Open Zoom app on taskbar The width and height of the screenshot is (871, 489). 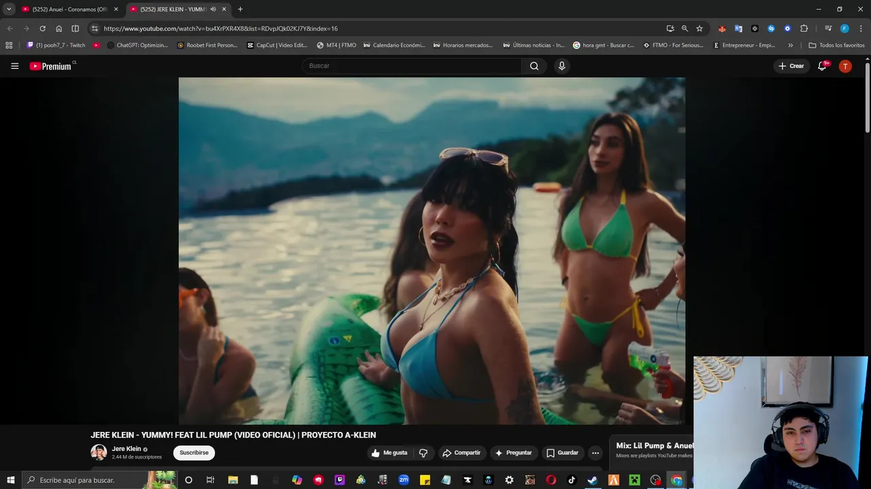click(x=404, y=480)
